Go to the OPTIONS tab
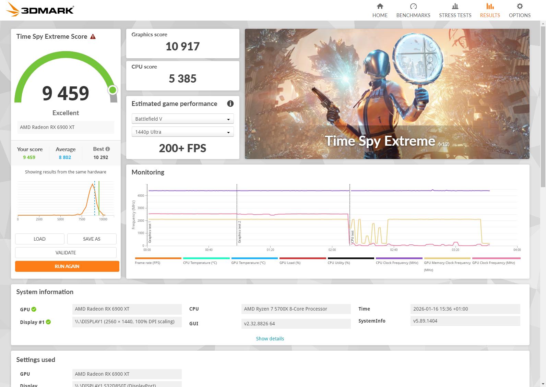 pos(520,10)
